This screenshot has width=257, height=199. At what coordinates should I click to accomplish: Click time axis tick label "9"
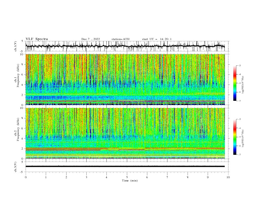pos(208,177)
